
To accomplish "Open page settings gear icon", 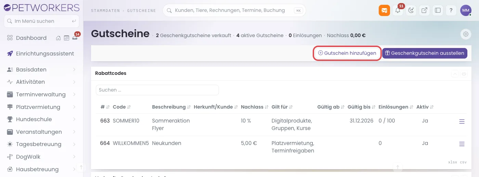I will (466, 34).
